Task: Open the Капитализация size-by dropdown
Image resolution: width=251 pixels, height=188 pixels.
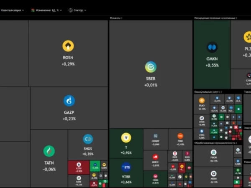Action: tap(12, 10)
